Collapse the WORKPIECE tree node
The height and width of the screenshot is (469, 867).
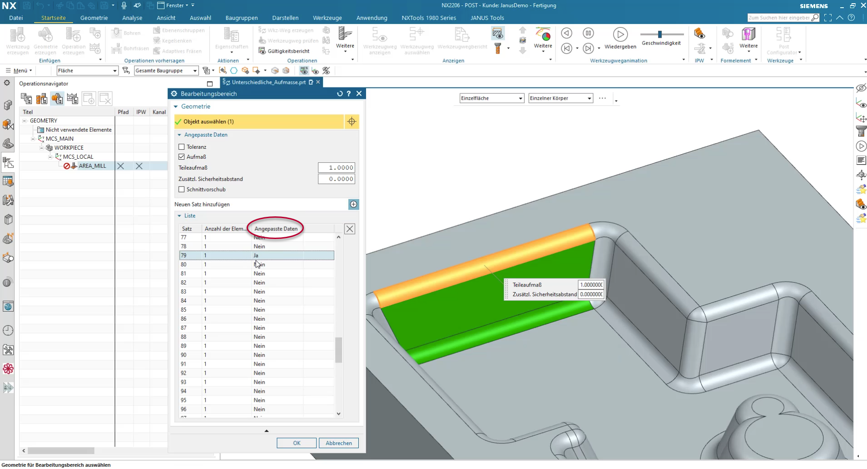41,148
